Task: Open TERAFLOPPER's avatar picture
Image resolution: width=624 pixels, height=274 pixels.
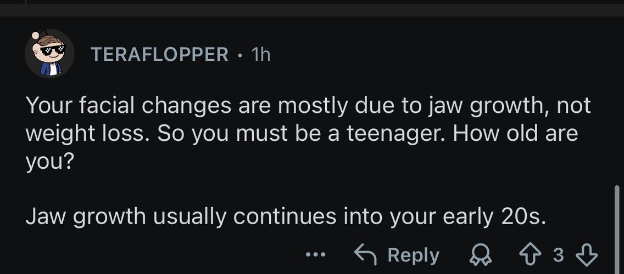Action: click(49, 53)
